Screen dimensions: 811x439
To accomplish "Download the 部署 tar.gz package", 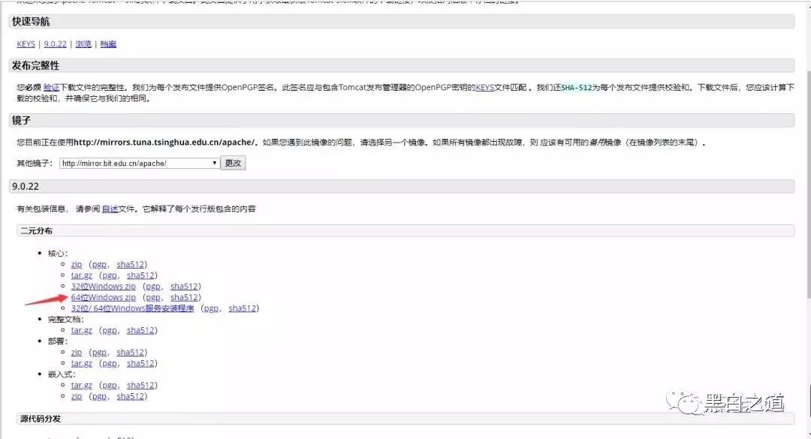I will 82,363.
